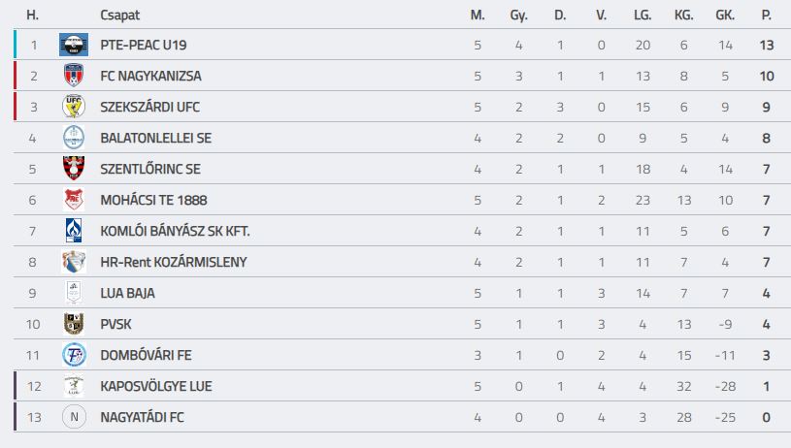Screen dimensions: 791x448
Task: Select the FC NAGYKANIZSA team name
Action: tap(150, 76)
